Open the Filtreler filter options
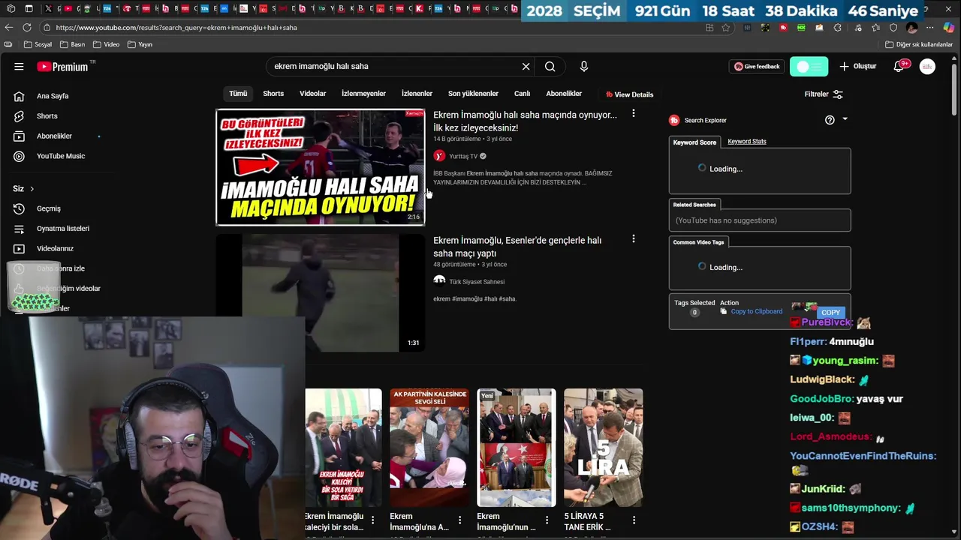 (x=824, y=94)
